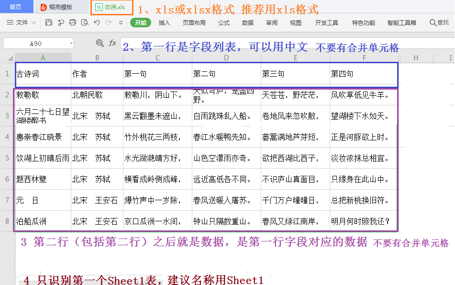Click the Print icon
Image resolution: width=455 pixels, height=285 pixels.
click(x=73, y=23)
